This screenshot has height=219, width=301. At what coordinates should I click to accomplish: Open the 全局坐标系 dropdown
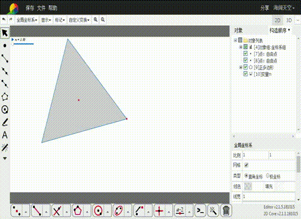[26, 20]
